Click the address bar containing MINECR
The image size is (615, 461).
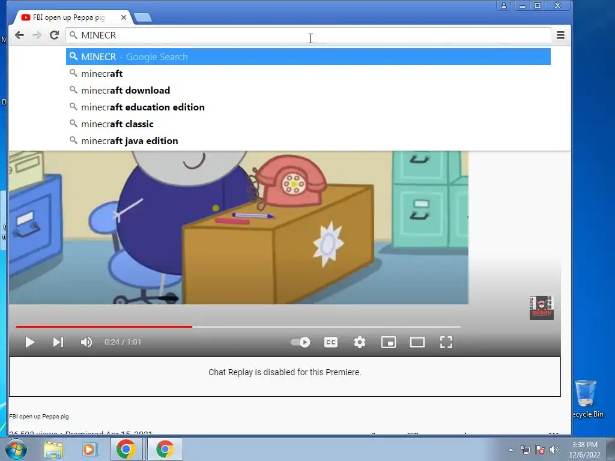308,35
